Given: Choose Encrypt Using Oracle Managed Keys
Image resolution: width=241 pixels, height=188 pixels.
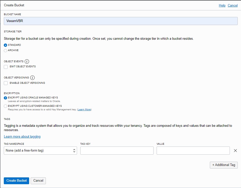Looking at the screenshot, I should 5,98.
